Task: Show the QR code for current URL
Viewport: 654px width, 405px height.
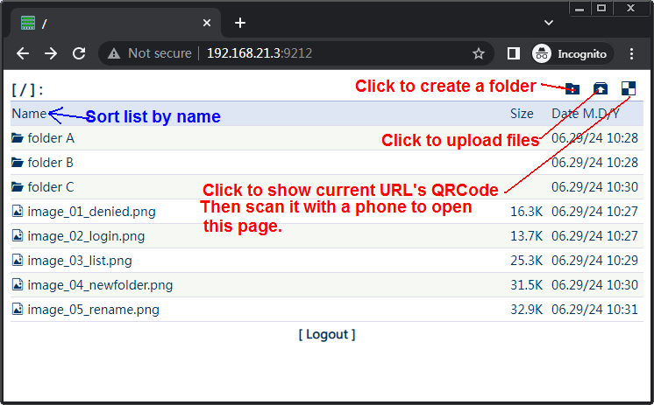Action: click(x=629, y=87)
